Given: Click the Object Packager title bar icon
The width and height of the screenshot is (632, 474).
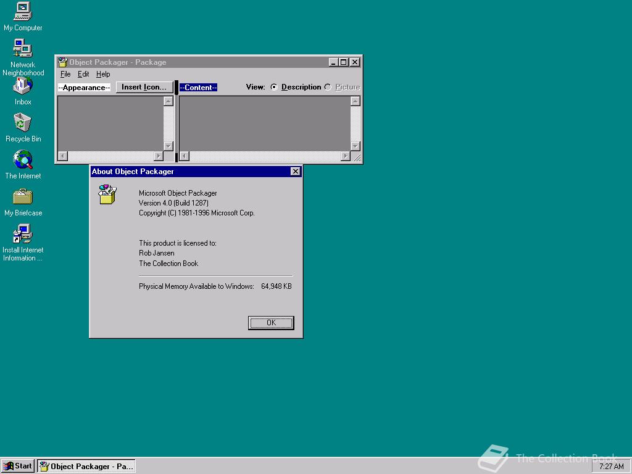Looking at the screenshot, I should point(62,62).
